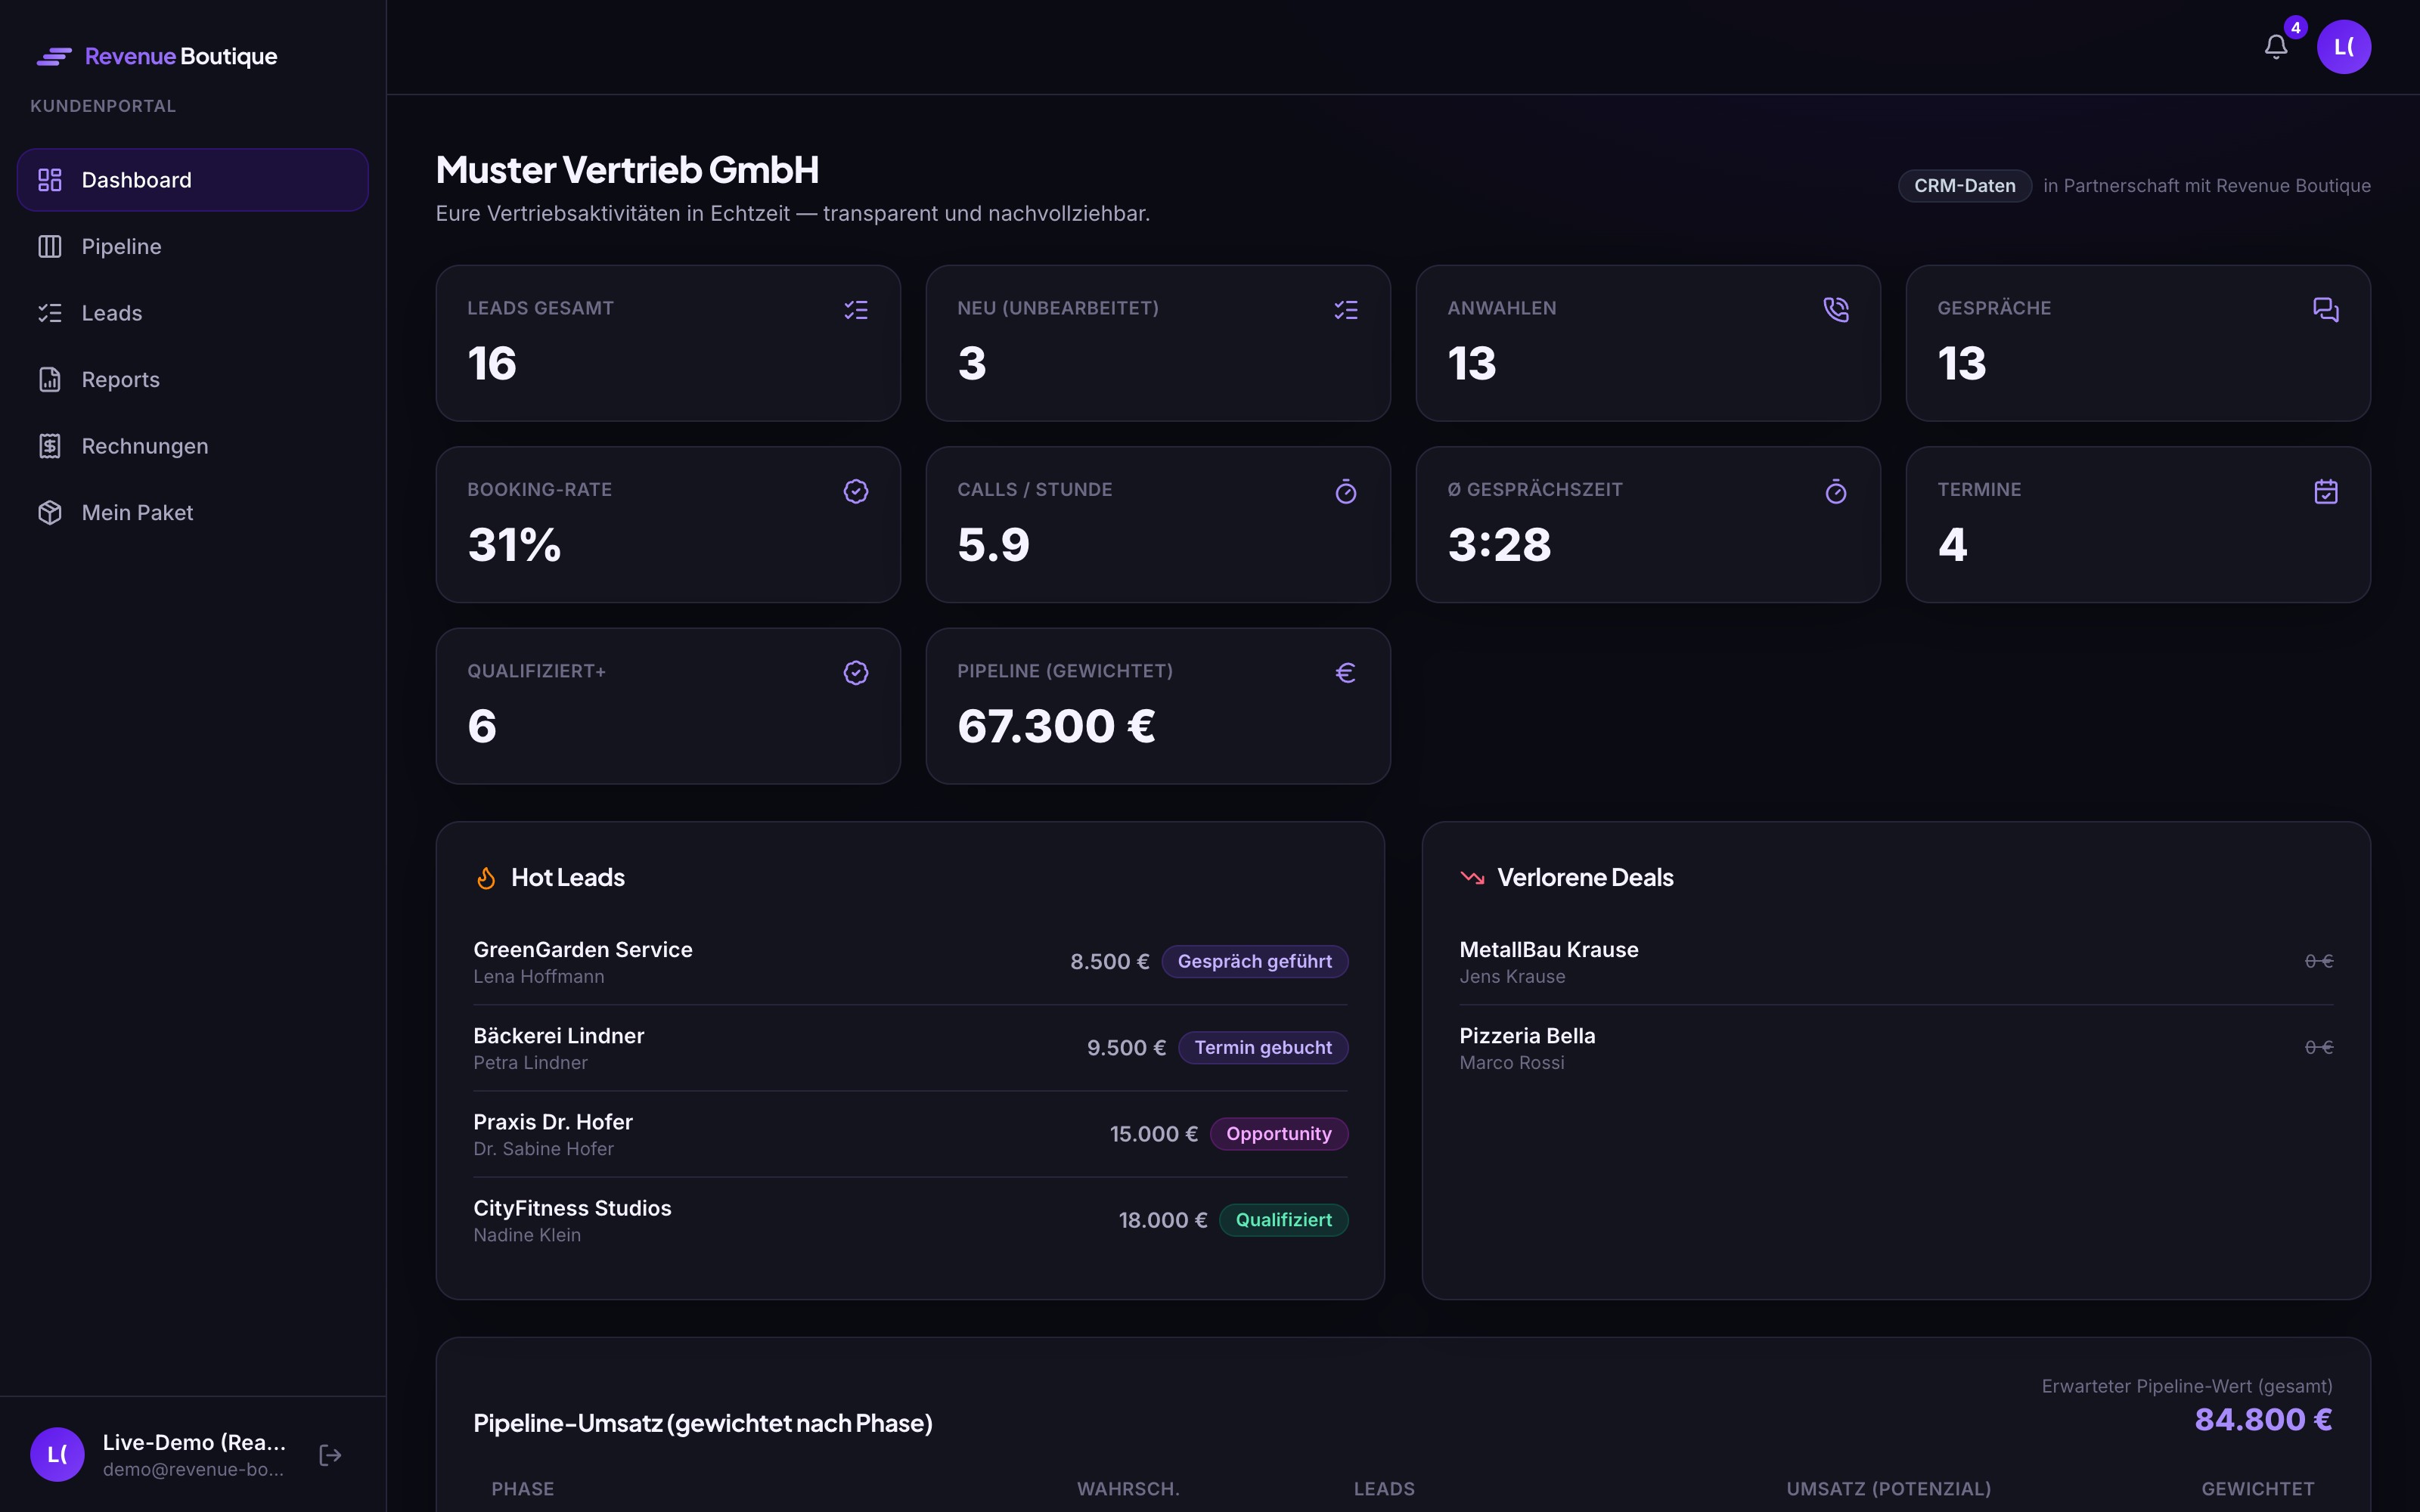
Task: Click the timer icon on Ø Gesprächszeit card
Action: (1836, 491)
